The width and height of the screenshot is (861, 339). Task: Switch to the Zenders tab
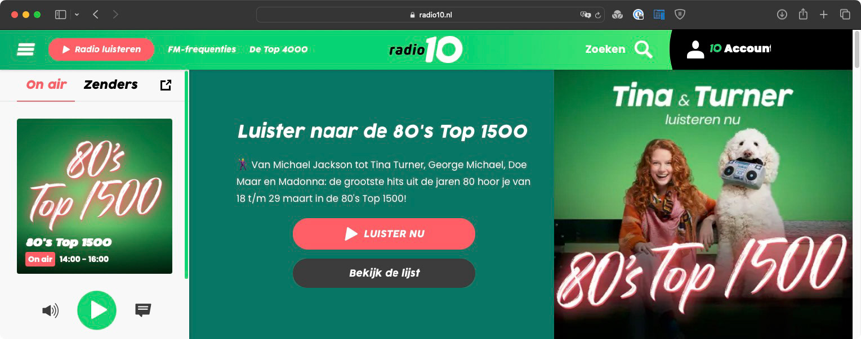point(110,84)
